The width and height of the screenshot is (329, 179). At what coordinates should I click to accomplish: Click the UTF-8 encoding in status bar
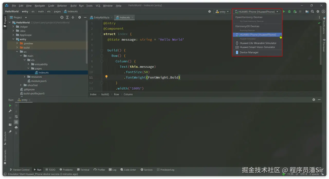304,174
